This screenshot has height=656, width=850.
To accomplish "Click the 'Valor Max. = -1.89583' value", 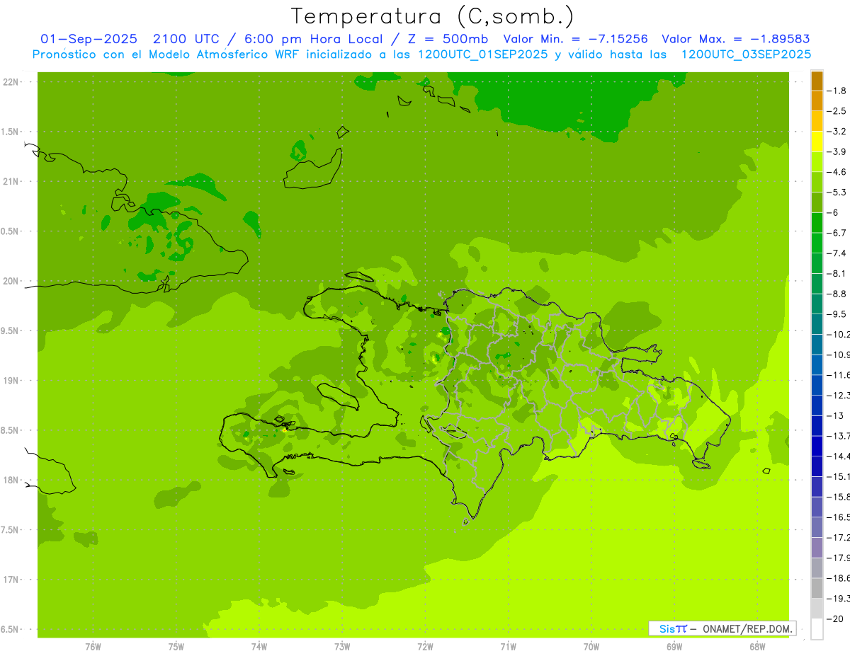I will (x=736, y=39).
